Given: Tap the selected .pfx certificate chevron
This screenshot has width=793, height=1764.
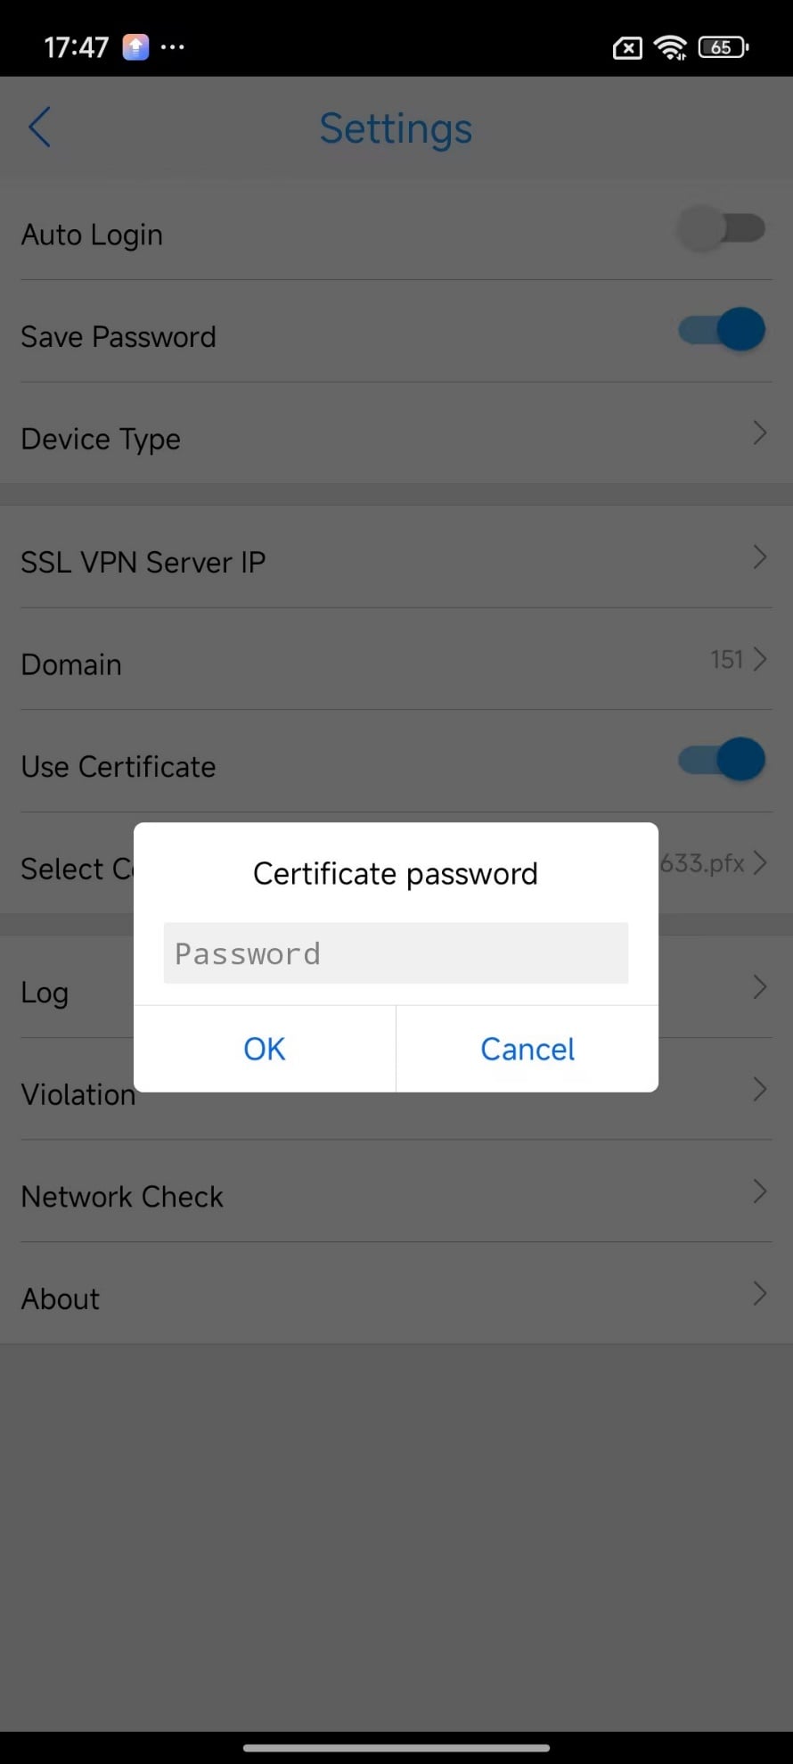Looking at the screenshot, I should 759,863.
